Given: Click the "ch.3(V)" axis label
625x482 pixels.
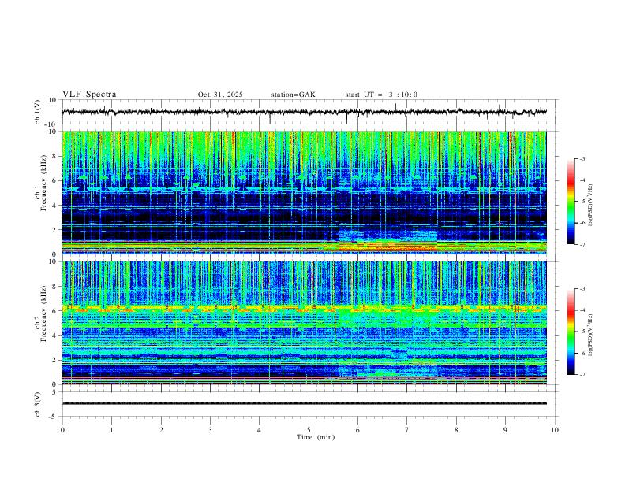Looking at the screenshot, I should coord(38,404).
